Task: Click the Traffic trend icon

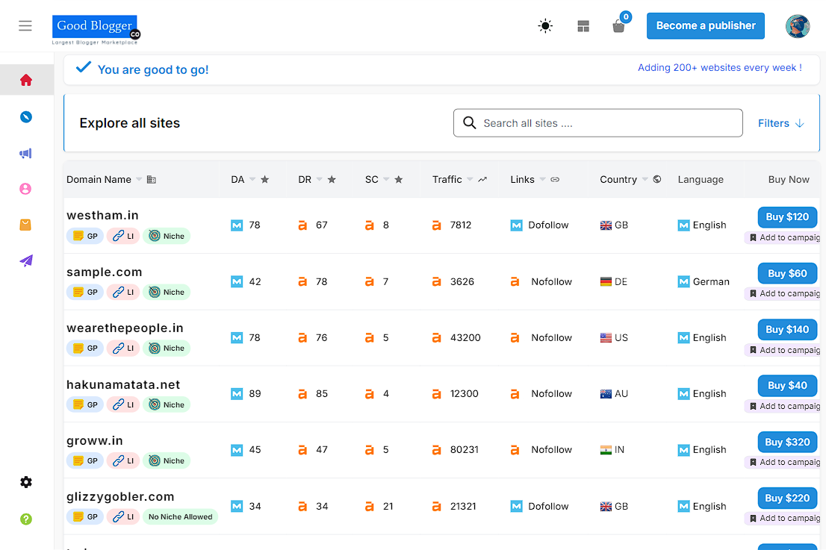Action: pyautogui.click(x=482, y=179)
